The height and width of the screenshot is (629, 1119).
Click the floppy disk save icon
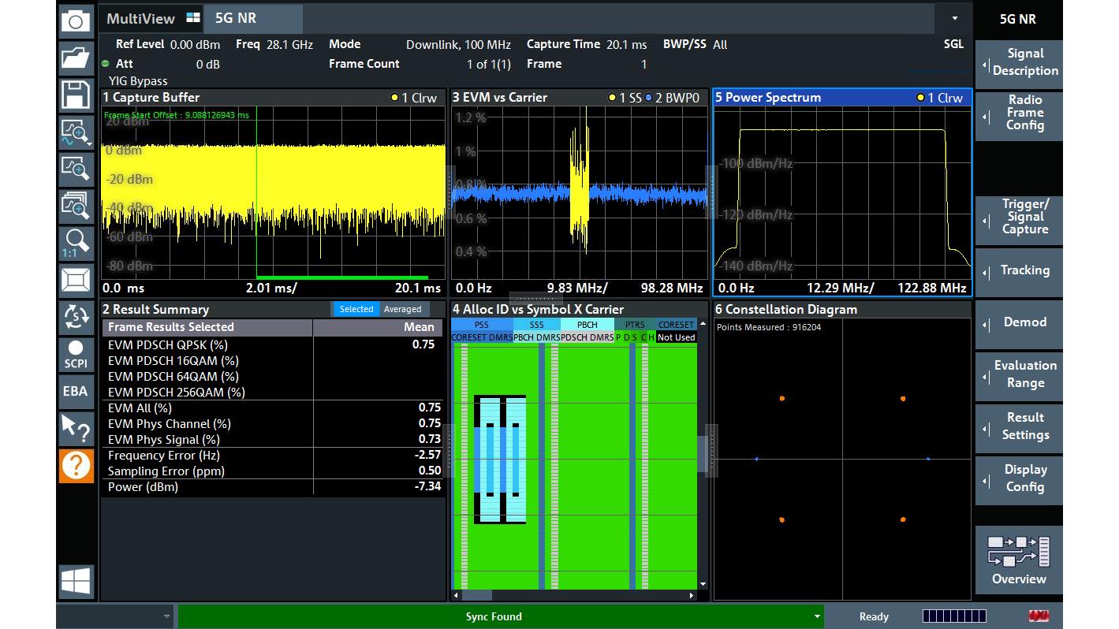[x=76, y=95]
